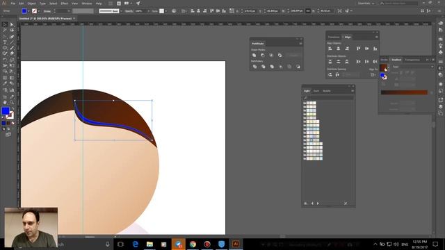The image size is (445, 250).
Task: Open Effect menu
Action: [65, 3]
